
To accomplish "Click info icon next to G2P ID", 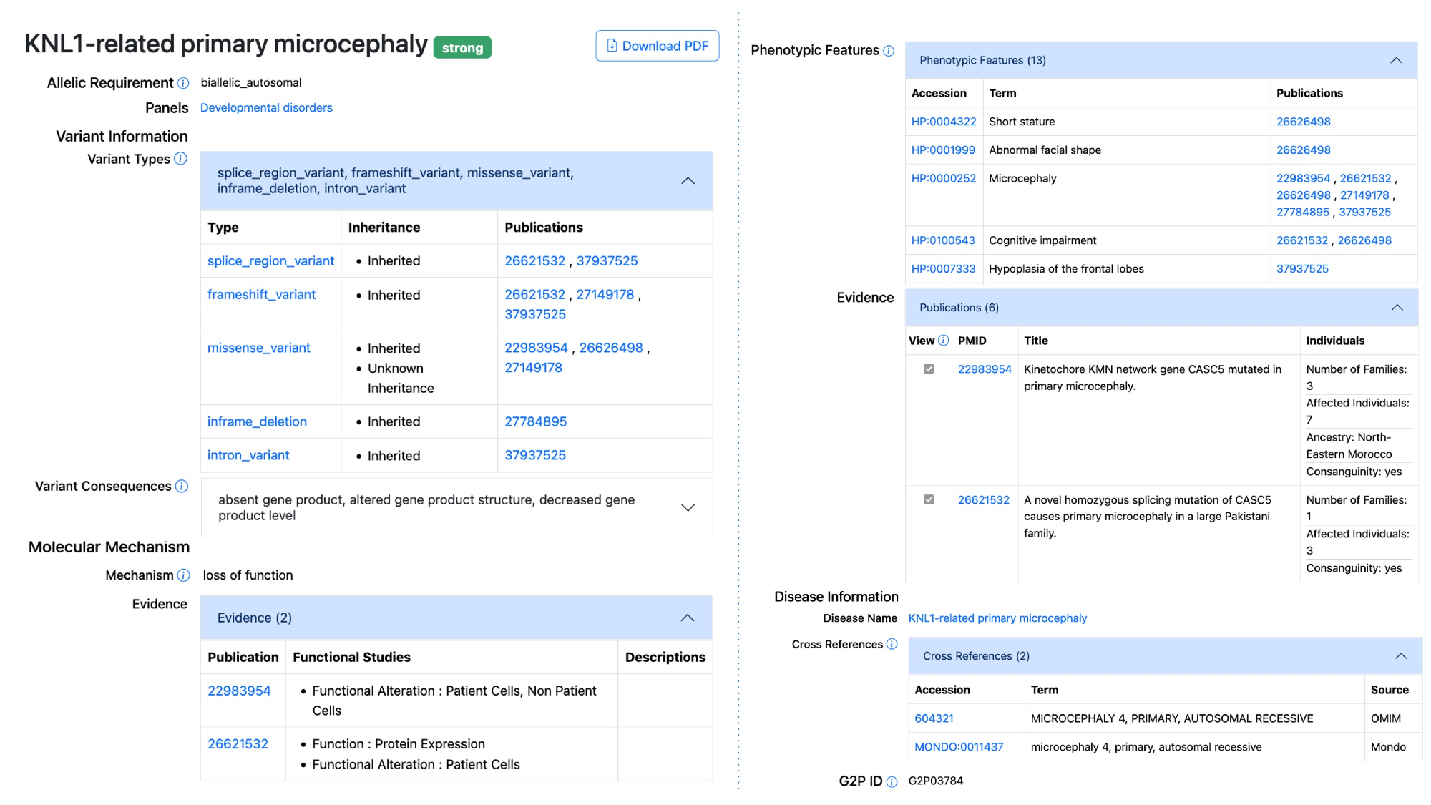I will pos(892,781).
